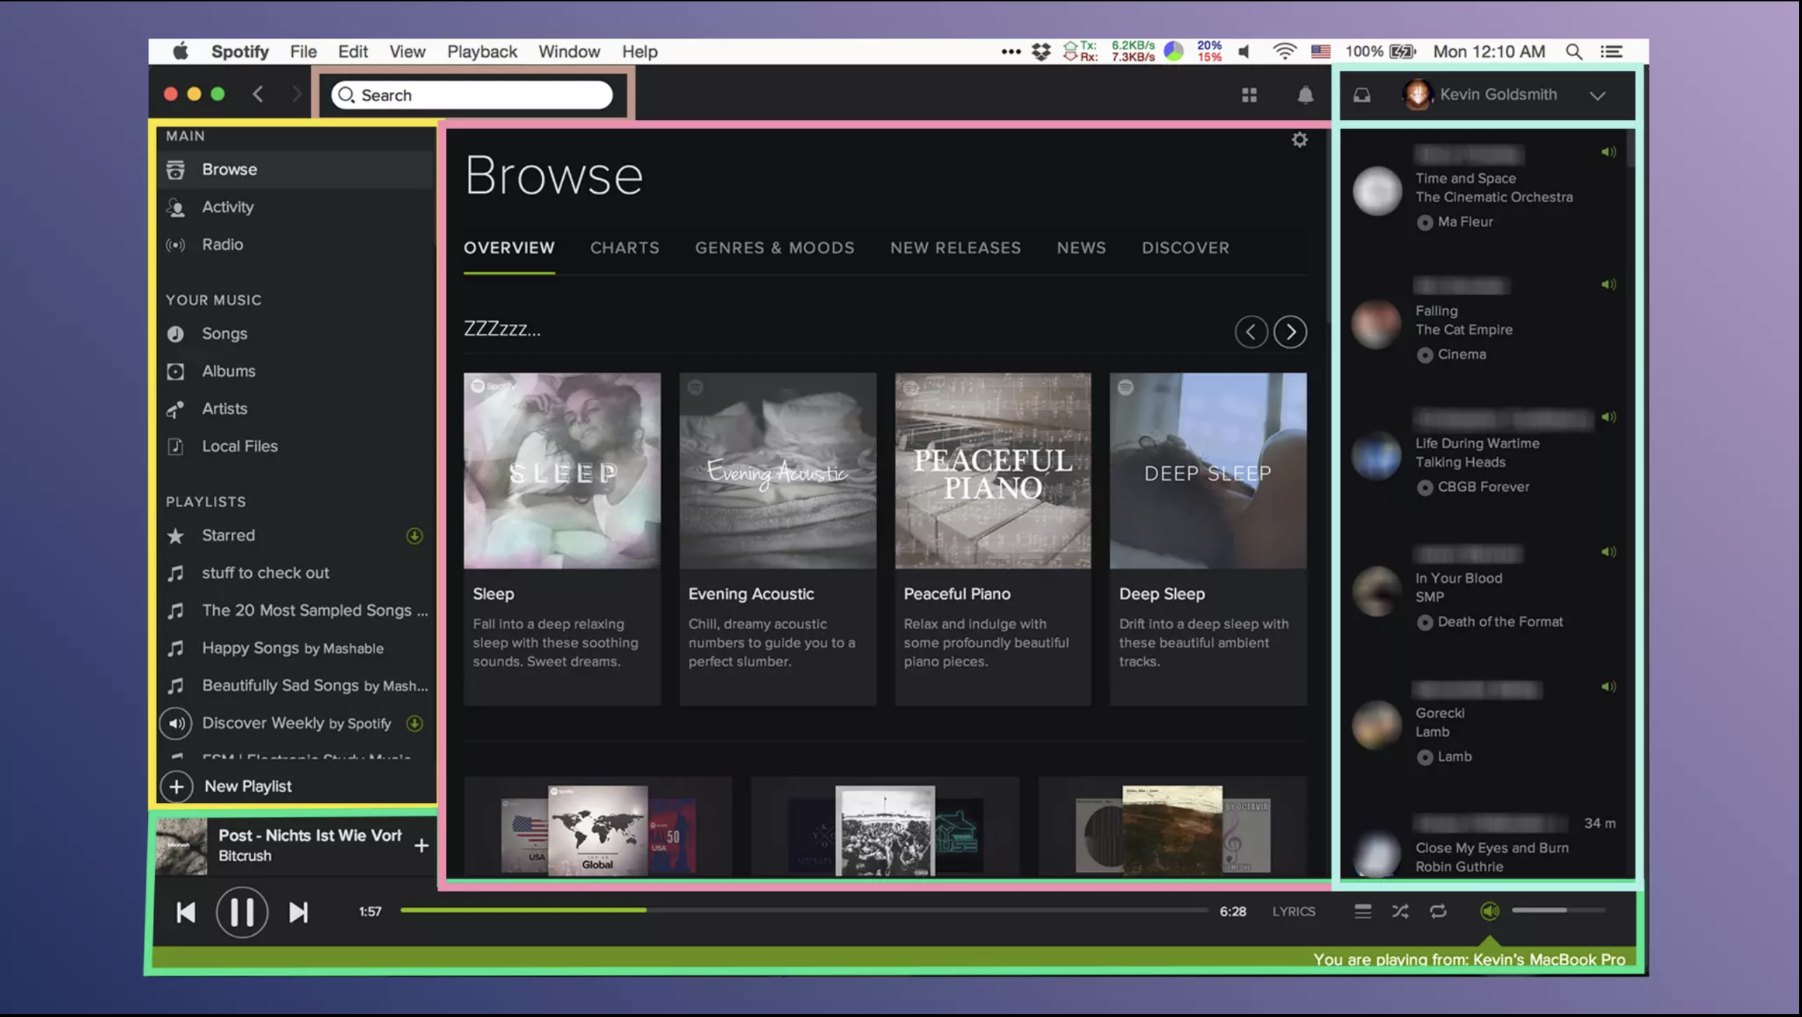Open the View menu

tap(407, 51)
